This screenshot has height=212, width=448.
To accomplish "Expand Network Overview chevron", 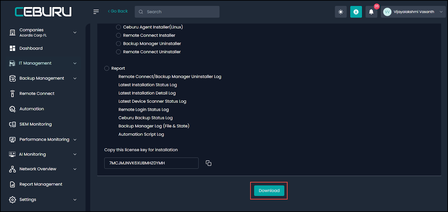I will (75, 169).
